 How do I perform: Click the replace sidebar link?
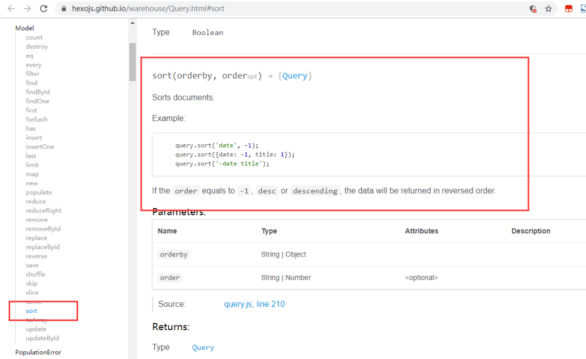tap(36, 238)
